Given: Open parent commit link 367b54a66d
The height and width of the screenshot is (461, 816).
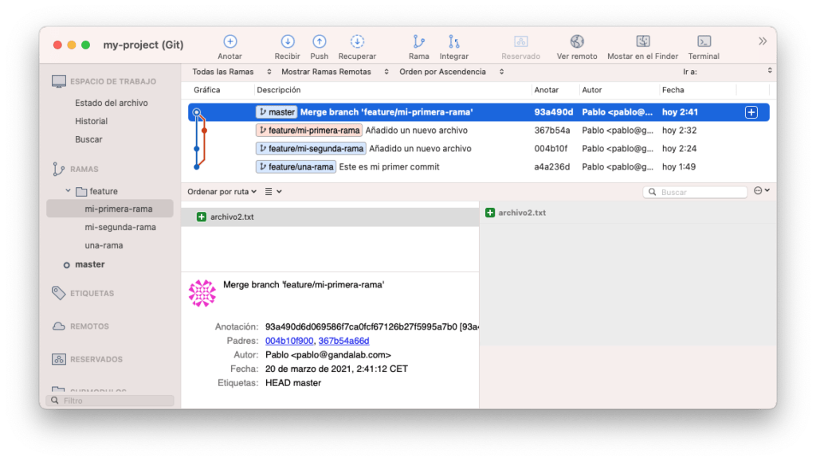Looking at the screenshot, I should (x=344, y=341).
